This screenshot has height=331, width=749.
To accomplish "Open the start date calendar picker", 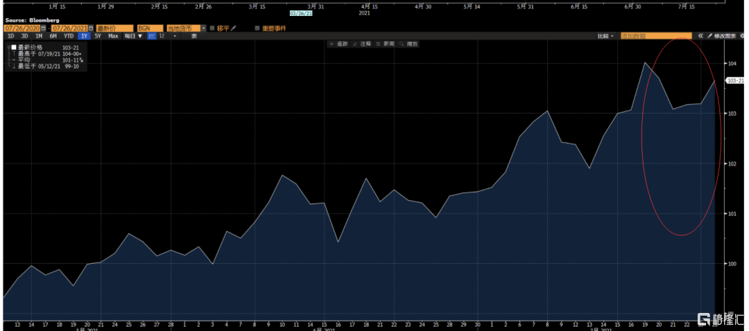I will tap(44, 28).
